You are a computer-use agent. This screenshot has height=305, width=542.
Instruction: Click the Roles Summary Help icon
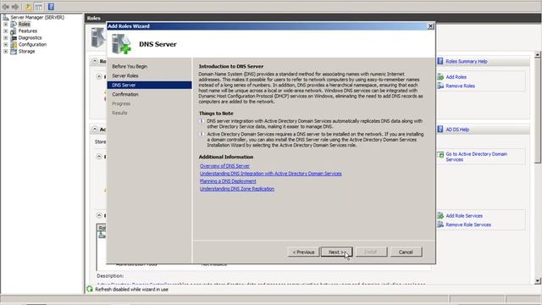pos(440,61)
